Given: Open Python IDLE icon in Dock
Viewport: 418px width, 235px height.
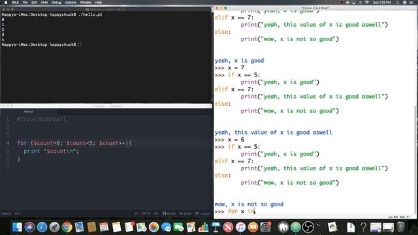Looking at the screenshot, I should click(333, 227).
